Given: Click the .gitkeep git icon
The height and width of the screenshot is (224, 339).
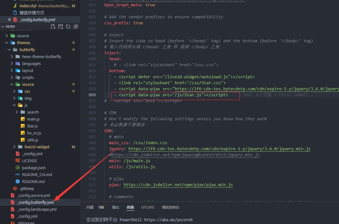Looking at the screenshot, I should pos(15,188).
